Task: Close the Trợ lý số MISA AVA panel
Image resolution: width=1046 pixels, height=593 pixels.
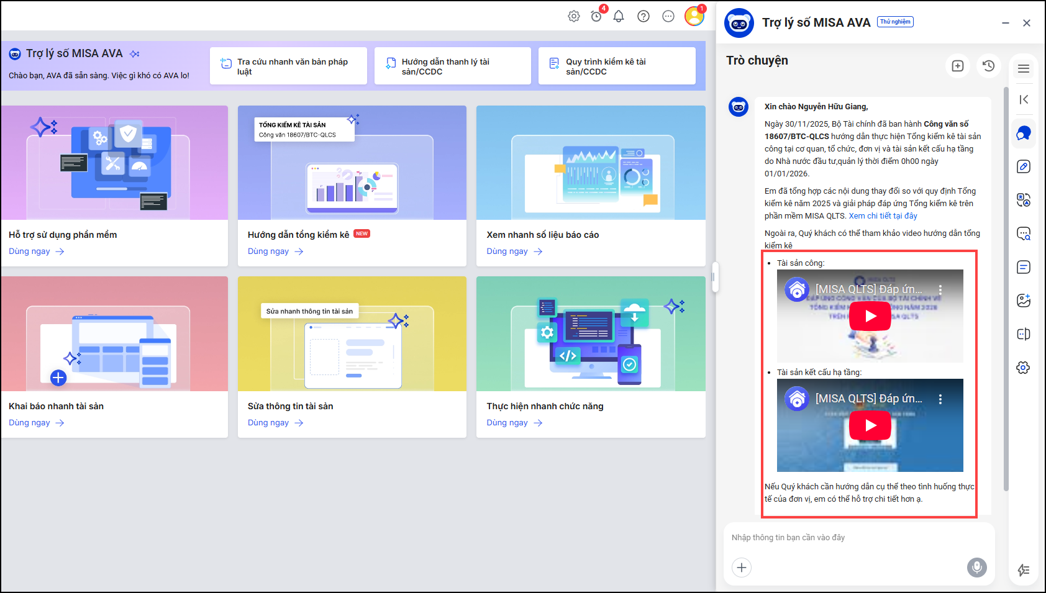Action: 1027,23
